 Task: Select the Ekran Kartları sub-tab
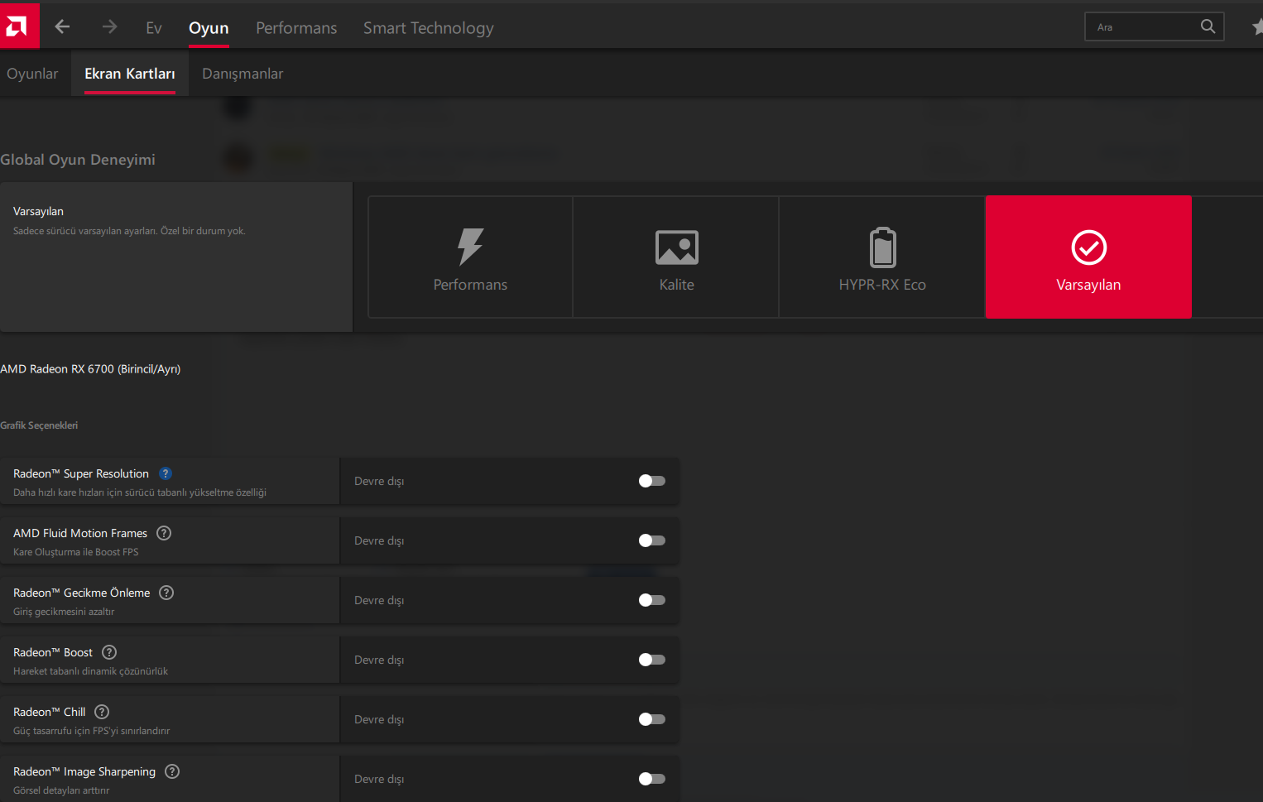click(x=130, y=74)
